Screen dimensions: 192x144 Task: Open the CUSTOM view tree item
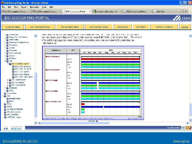coord(14,117)
